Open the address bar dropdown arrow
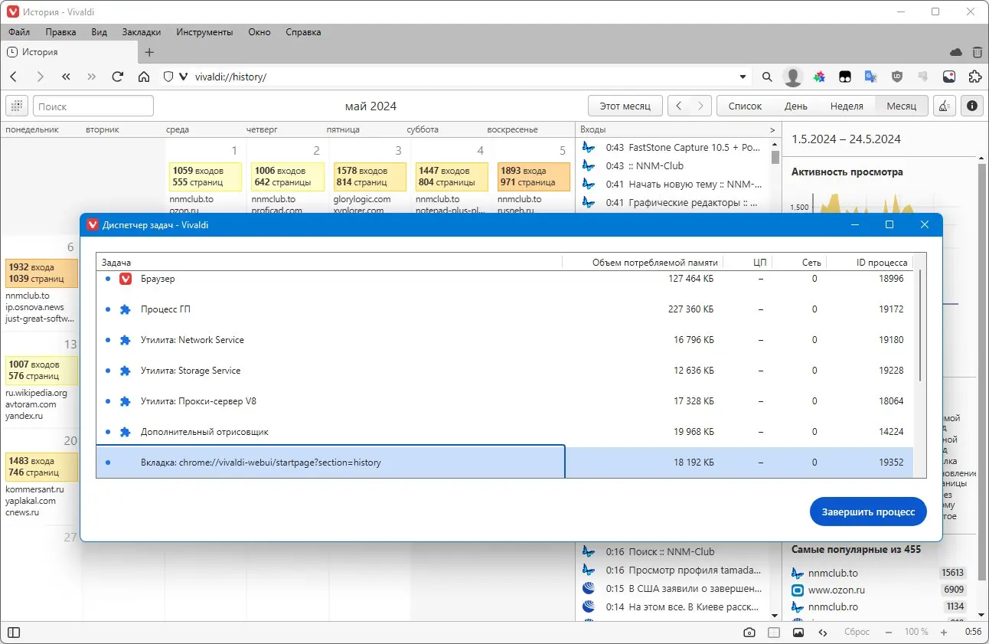 pyautogui.click(x=742, y=77)
